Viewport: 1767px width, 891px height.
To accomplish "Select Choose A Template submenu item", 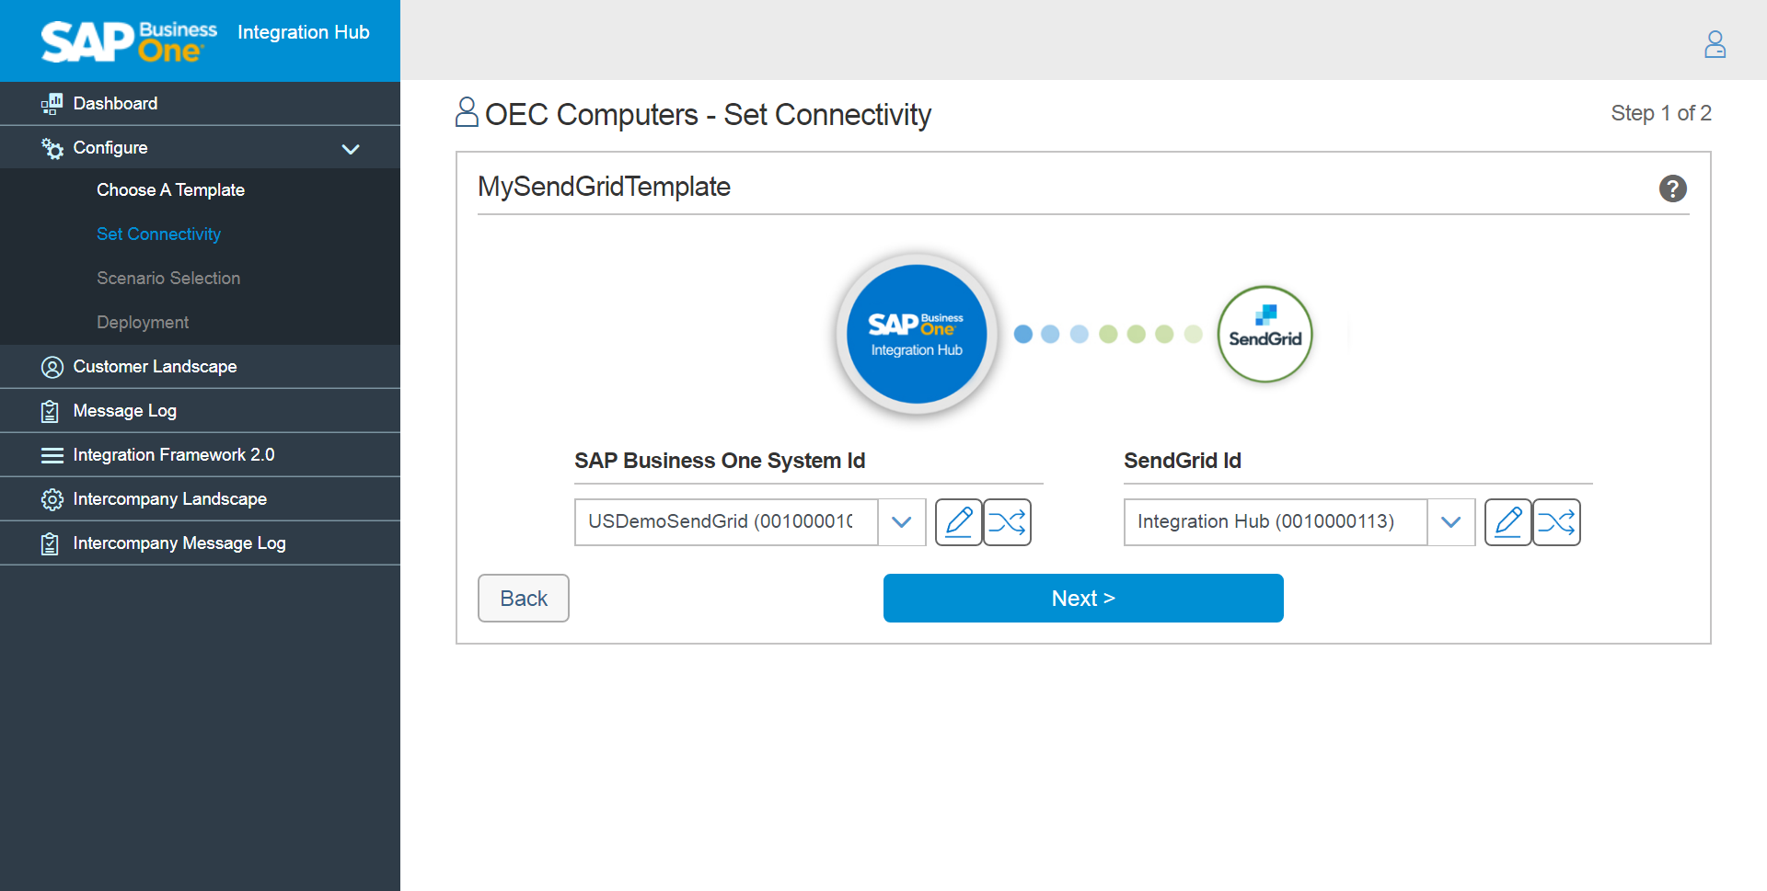I will coord(170,190).
